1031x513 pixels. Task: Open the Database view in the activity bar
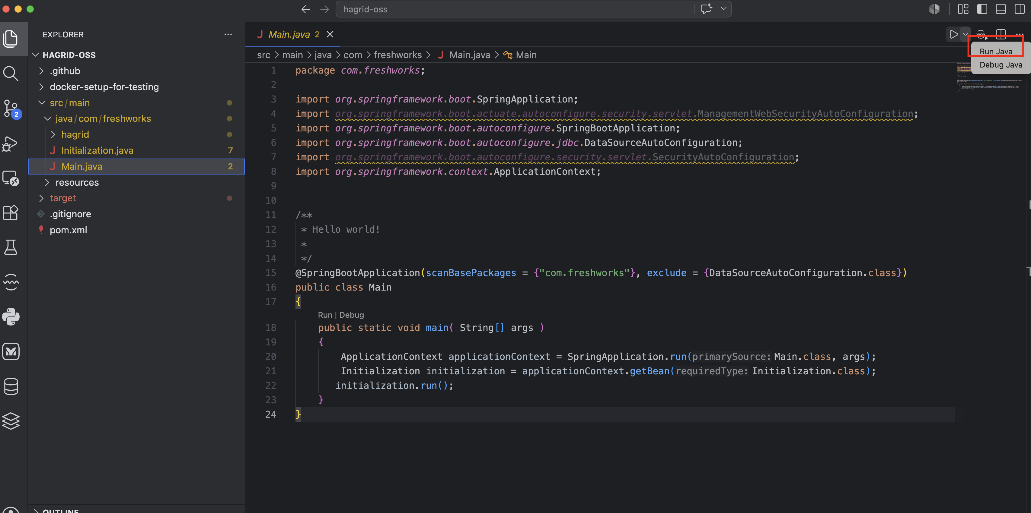[11, 386]
